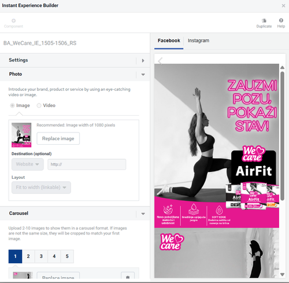Collapse the Carousel section arrow
Viewport: 289px width, 283px height.
point(143,214)
